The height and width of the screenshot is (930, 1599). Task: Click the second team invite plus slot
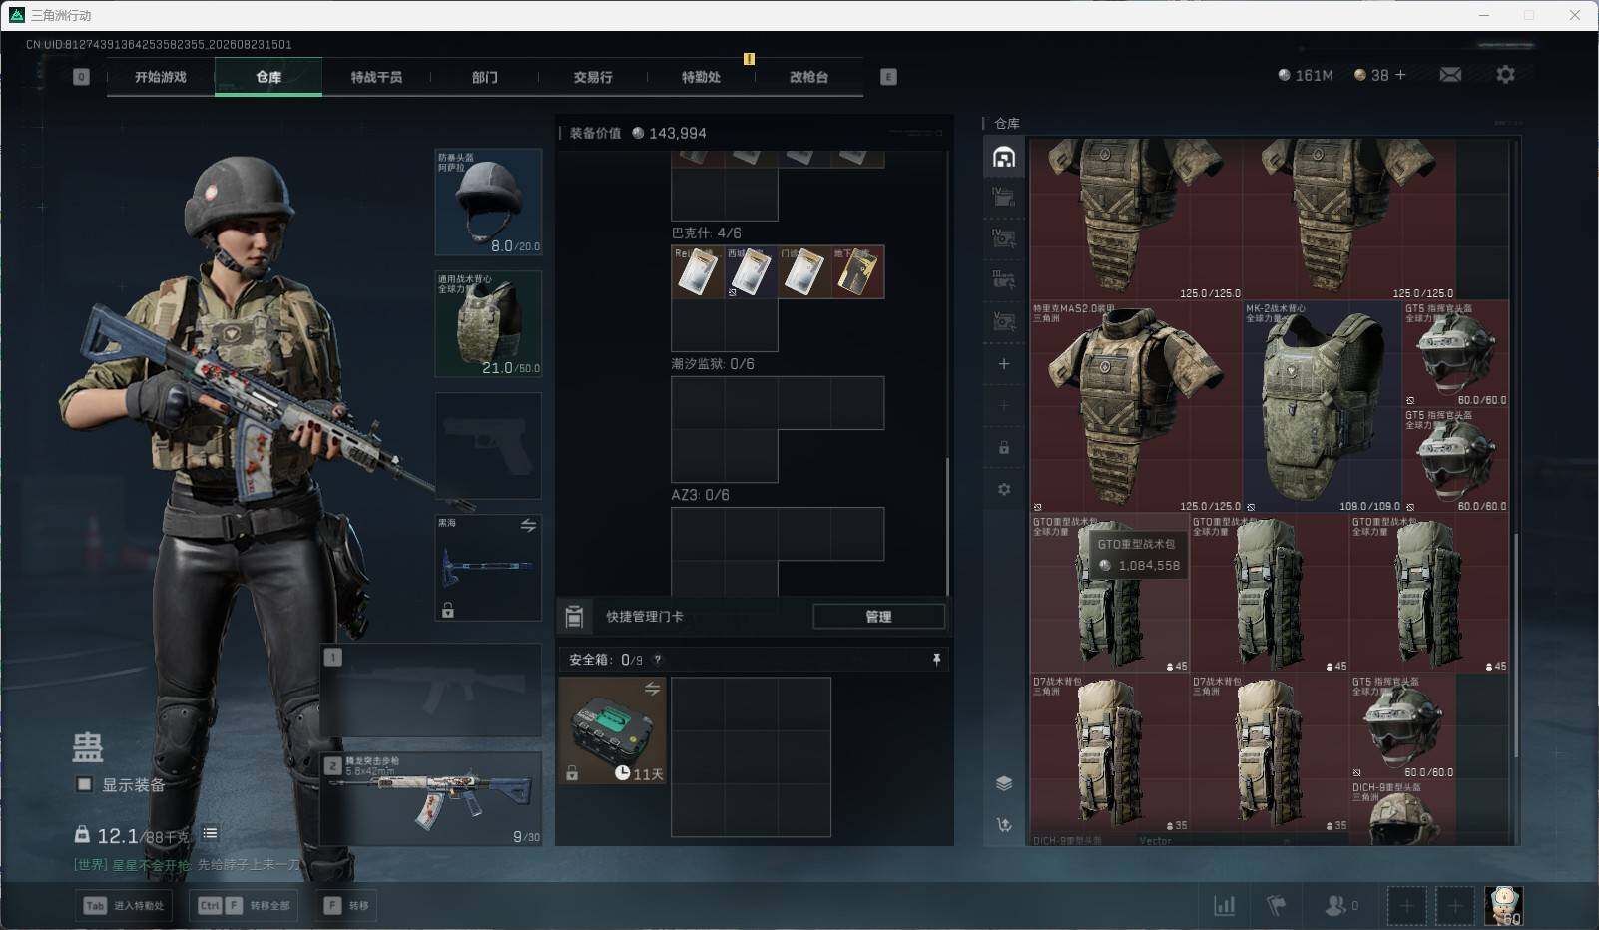pyautogui.click(x=1455, y=906)
